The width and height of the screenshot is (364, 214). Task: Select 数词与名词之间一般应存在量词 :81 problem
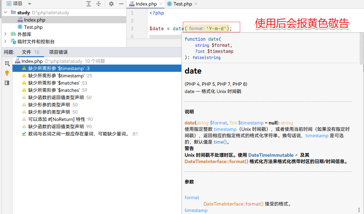coord(83,134)
